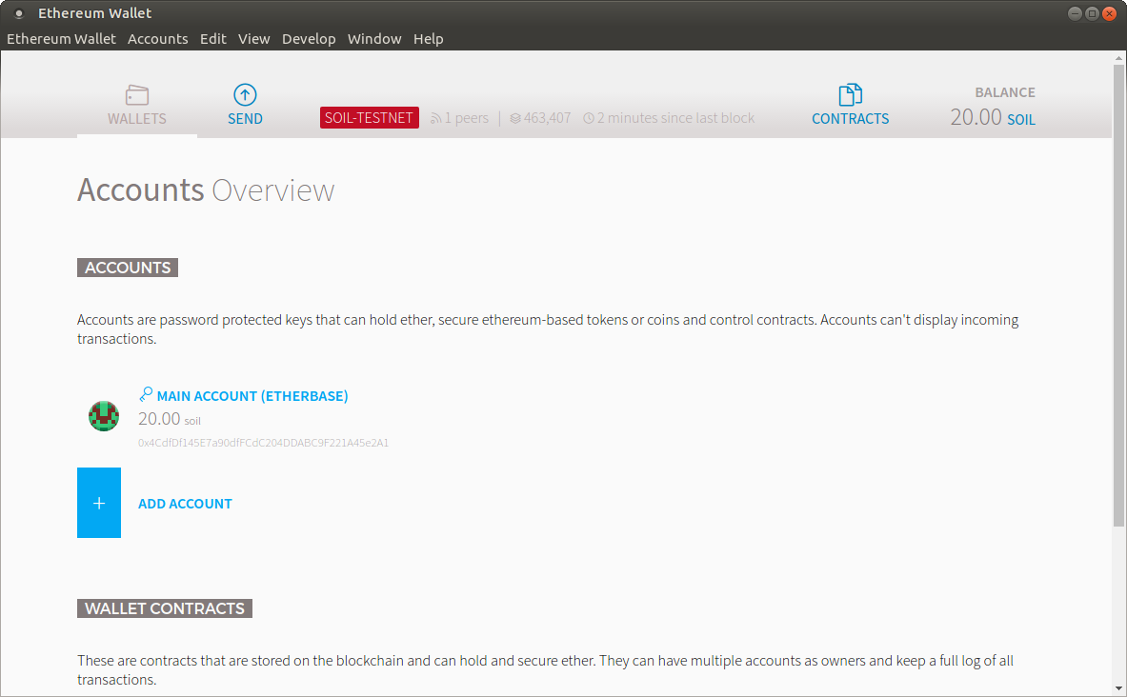Image resolution: width=1127 pixels, height=697 pixels.
Task: Click the Accounts Overview page title
Action: (206, 190)
